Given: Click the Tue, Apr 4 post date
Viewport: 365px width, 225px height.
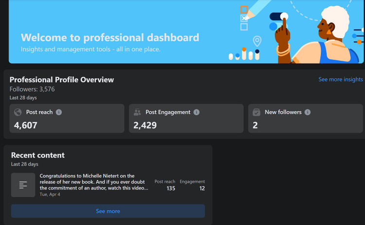Looking at the screenshot, I should click(x=51, y=194).
